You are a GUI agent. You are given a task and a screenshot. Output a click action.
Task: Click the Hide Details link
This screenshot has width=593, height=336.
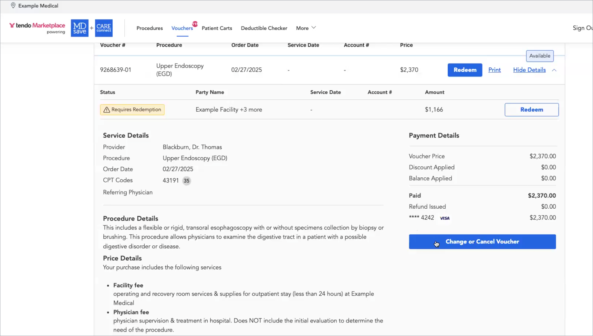pyautogui.click(x=529, y=70)
